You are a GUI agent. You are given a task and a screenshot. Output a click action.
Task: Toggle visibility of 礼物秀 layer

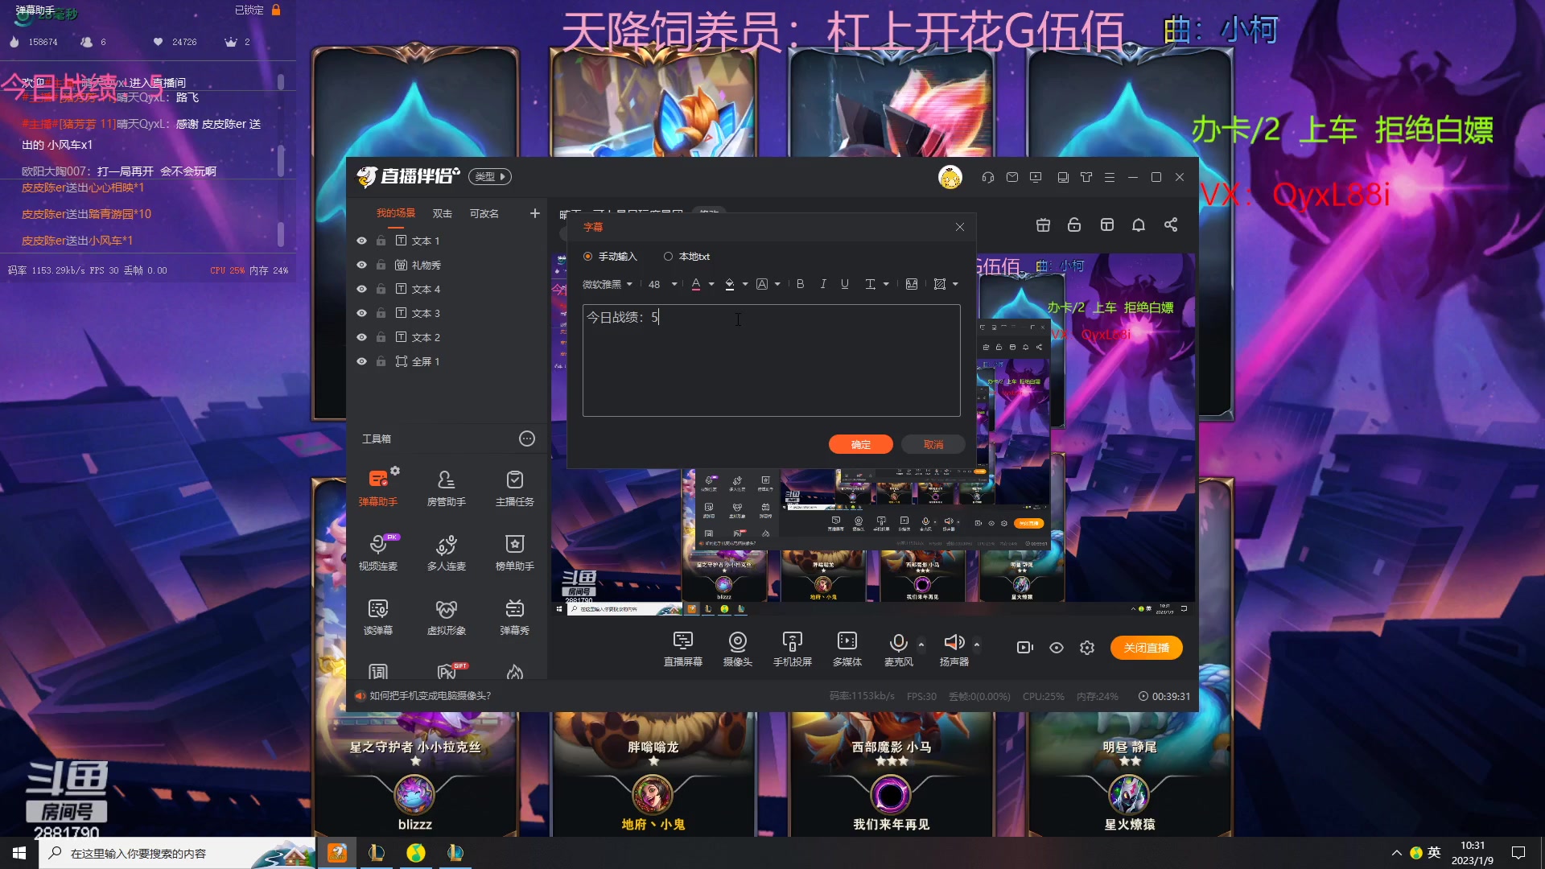[x=361, y=265]
